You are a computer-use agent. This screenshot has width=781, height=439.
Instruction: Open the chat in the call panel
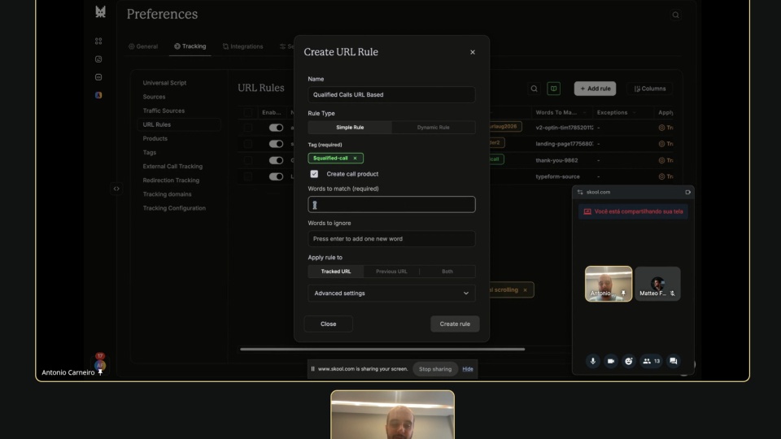click(674, 361)
